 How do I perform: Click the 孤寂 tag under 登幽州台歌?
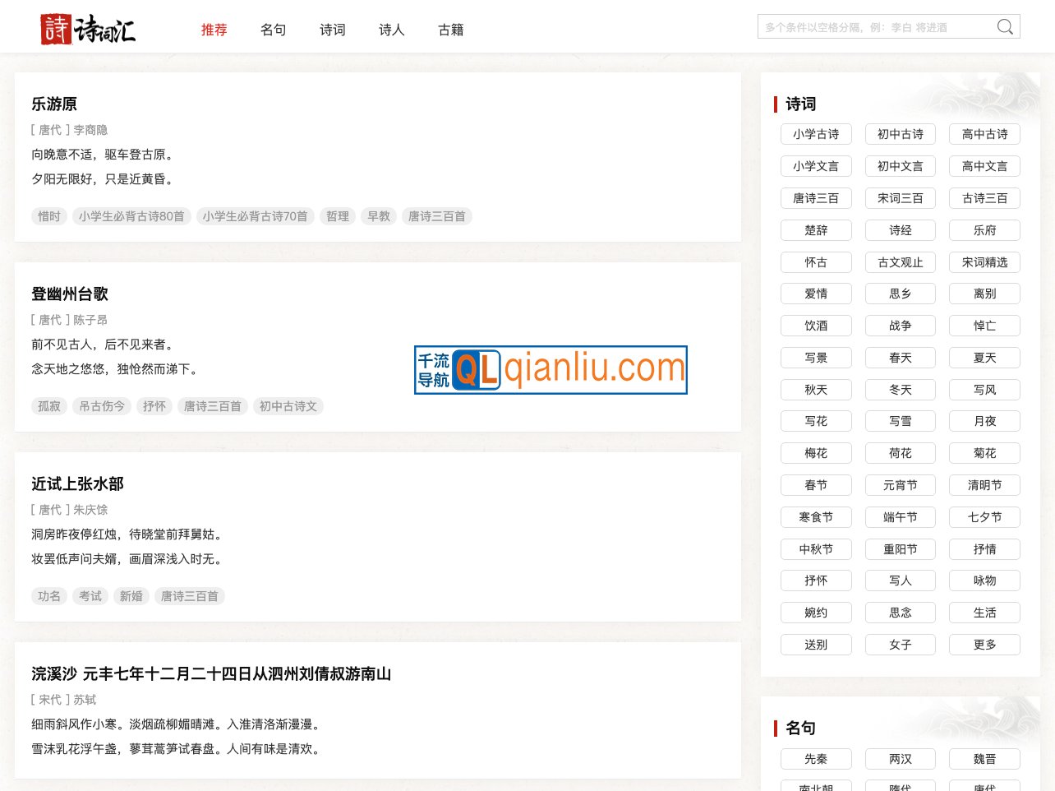click(x=48, y=406)
